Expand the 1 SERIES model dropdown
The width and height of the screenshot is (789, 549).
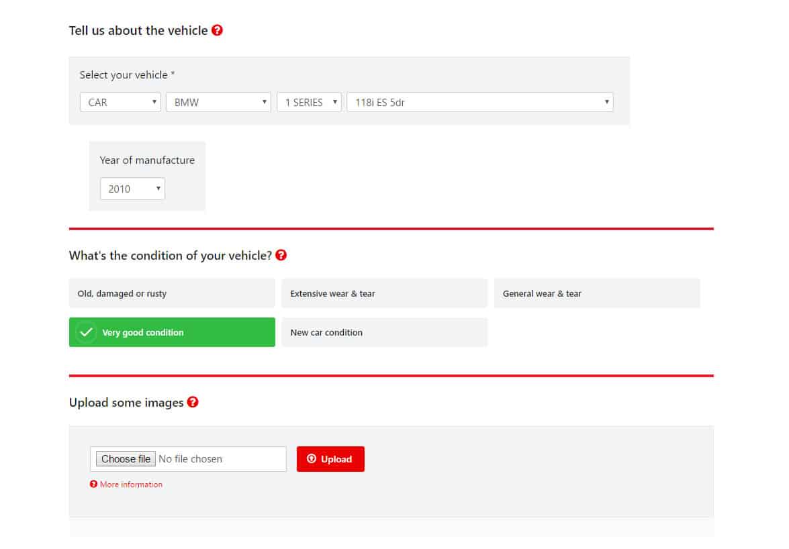point(309,102)
